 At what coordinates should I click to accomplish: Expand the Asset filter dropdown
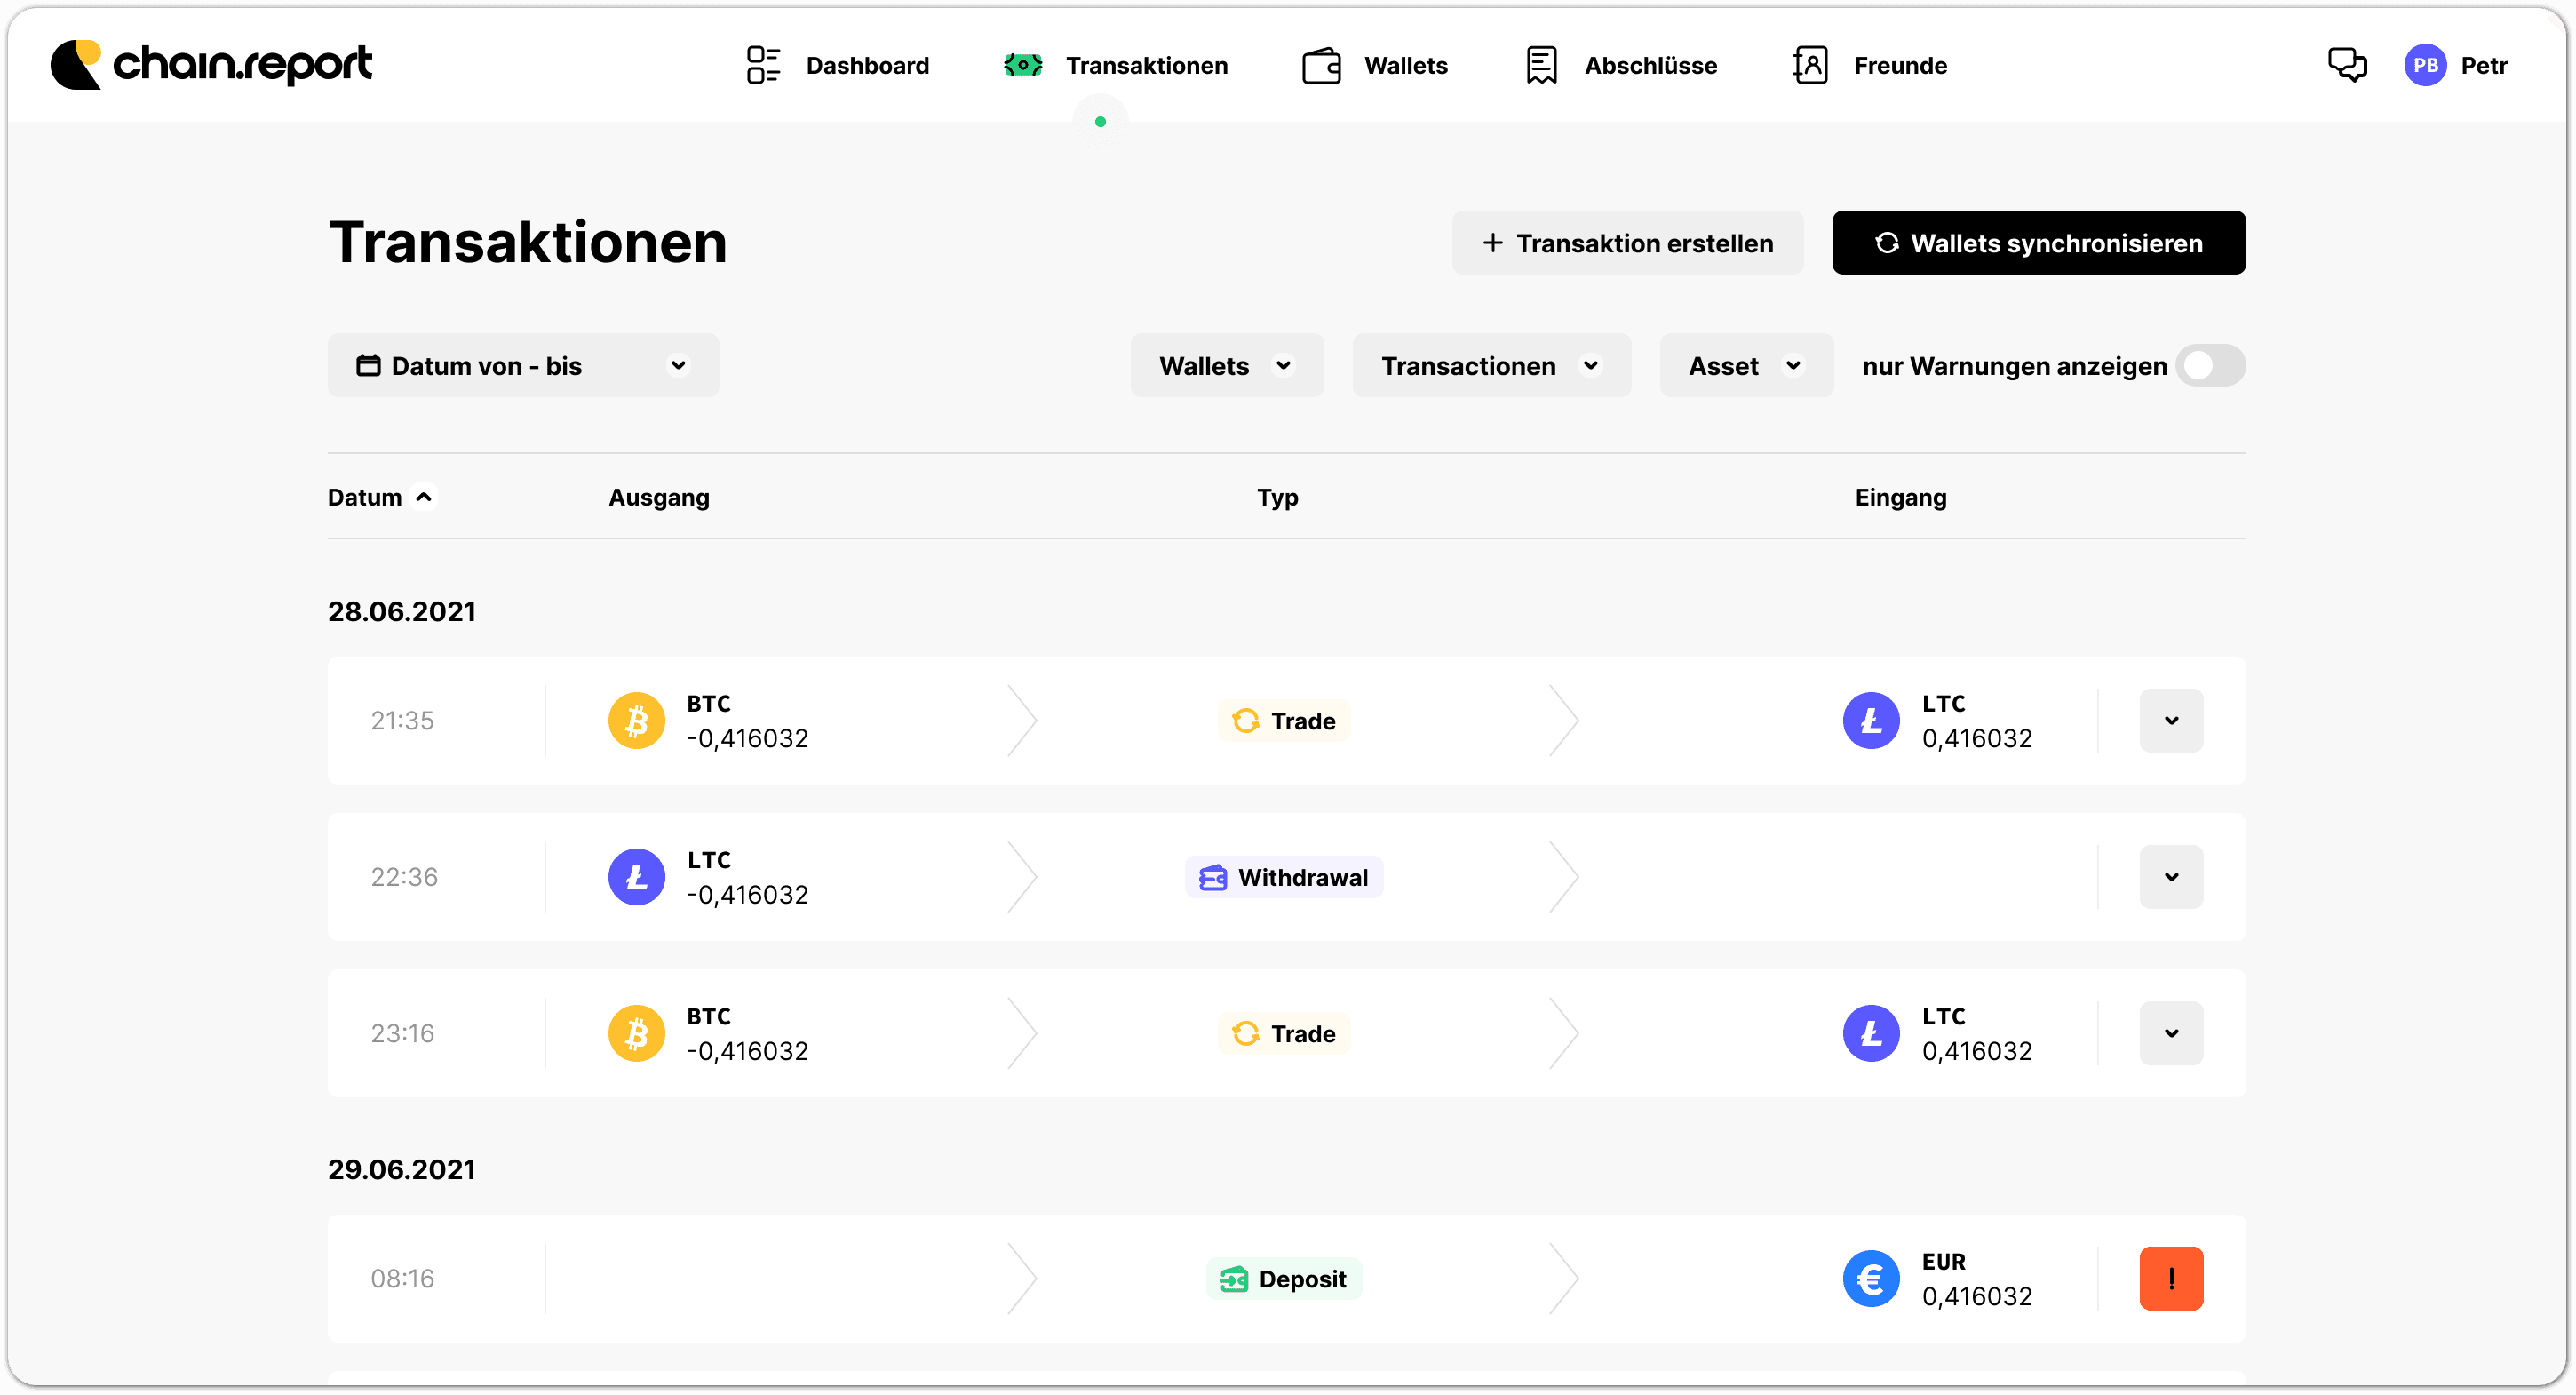coord(1745,365)
